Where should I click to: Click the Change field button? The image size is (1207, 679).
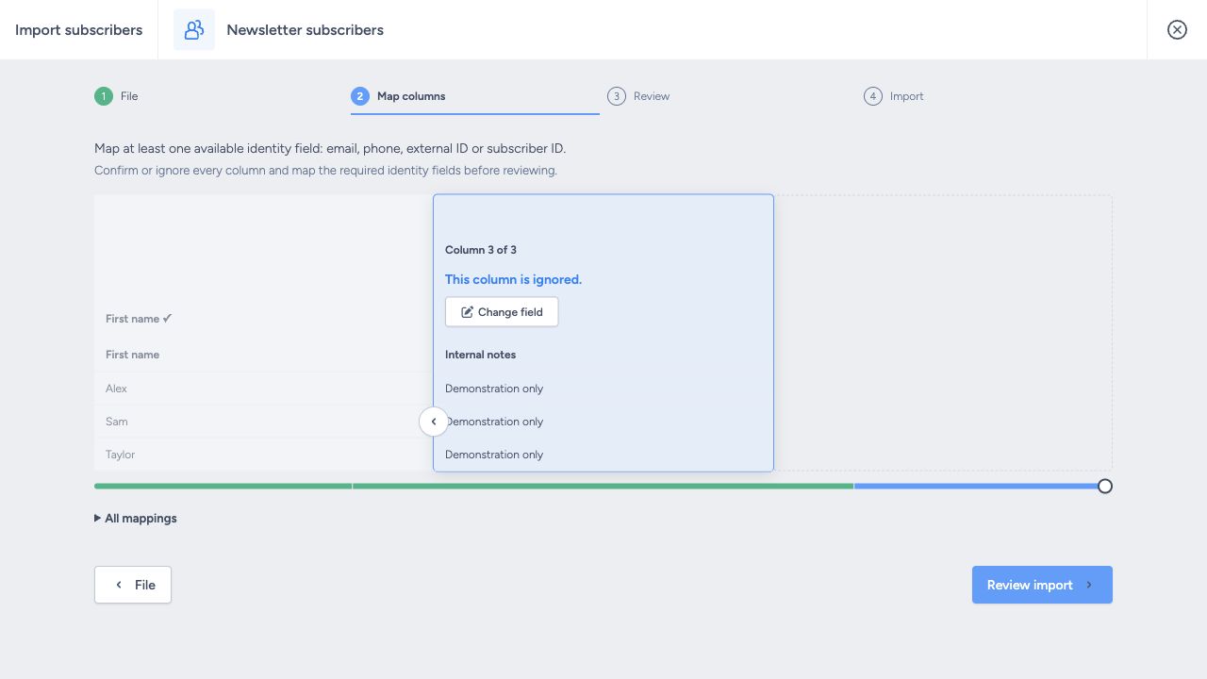coord(502,312)
